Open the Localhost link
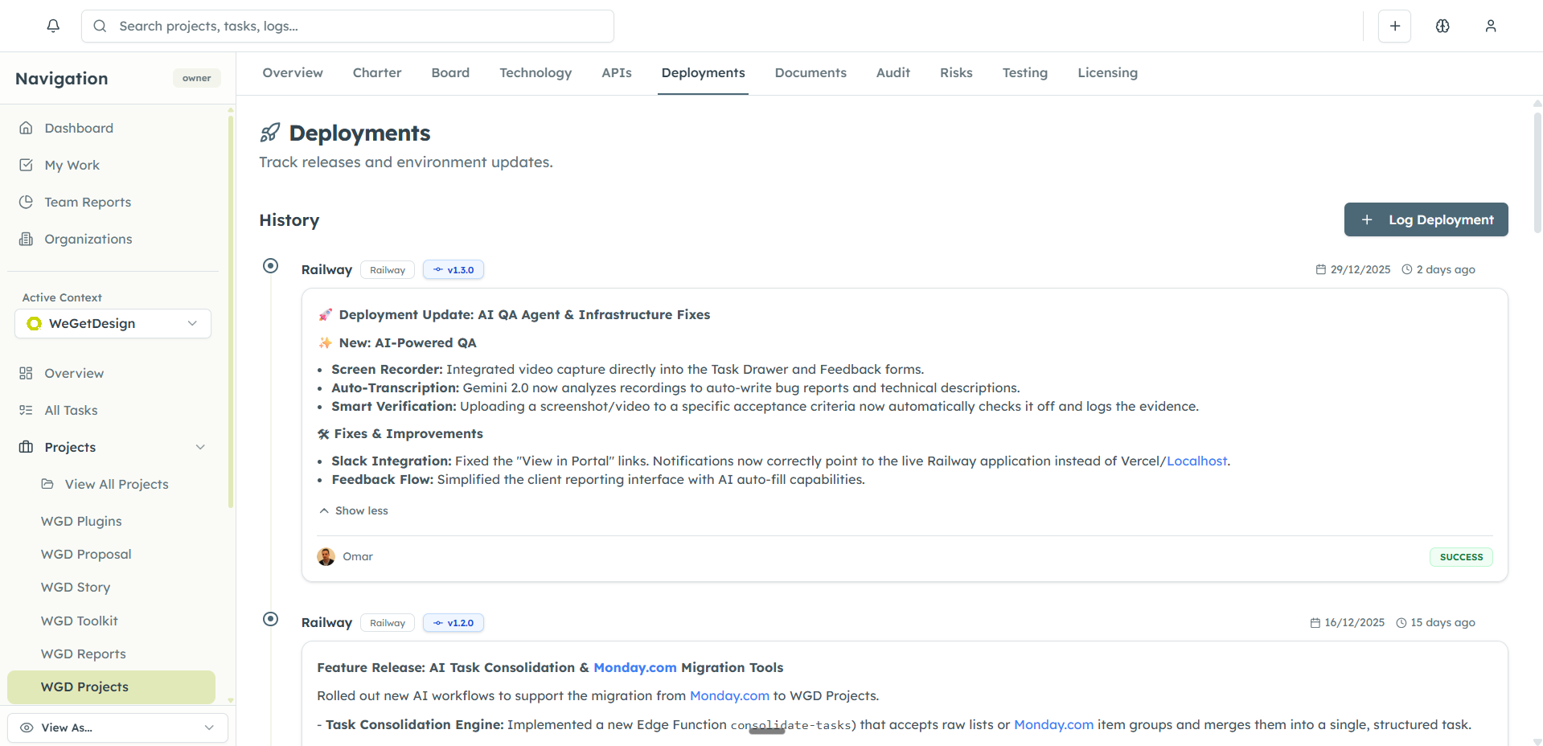 pyautogui.click(x=1196, y=461)
